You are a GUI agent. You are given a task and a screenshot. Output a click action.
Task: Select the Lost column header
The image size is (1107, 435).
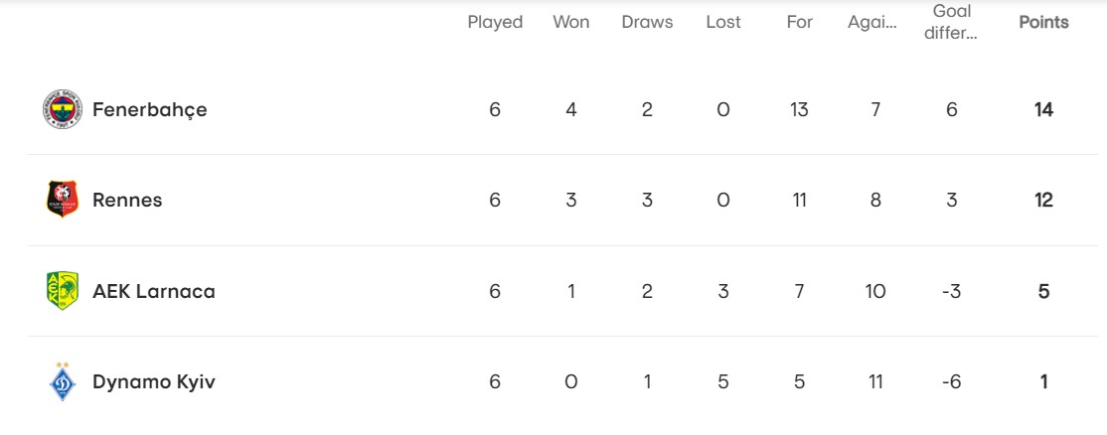pyautogui.click(x=723, y=23)
